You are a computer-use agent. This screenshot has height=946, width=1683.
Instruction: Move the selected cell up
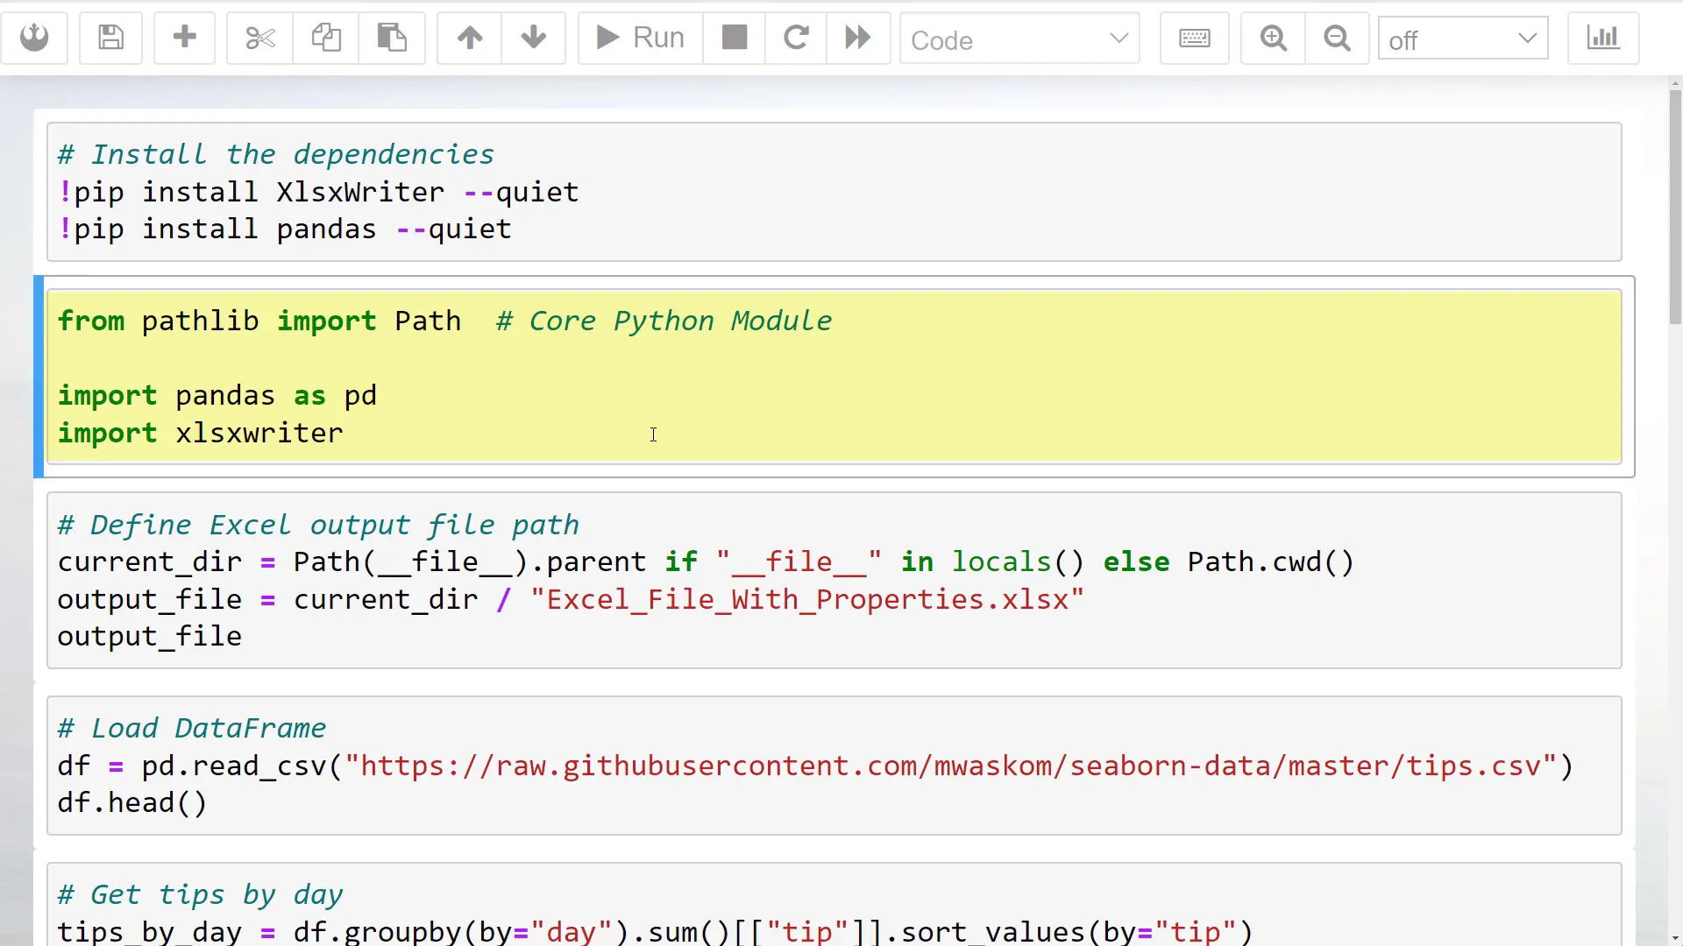click(470, 38)
